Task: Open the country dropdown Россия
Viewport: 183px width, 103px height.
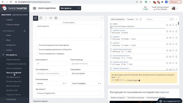Action: click(x=51, y=84)
